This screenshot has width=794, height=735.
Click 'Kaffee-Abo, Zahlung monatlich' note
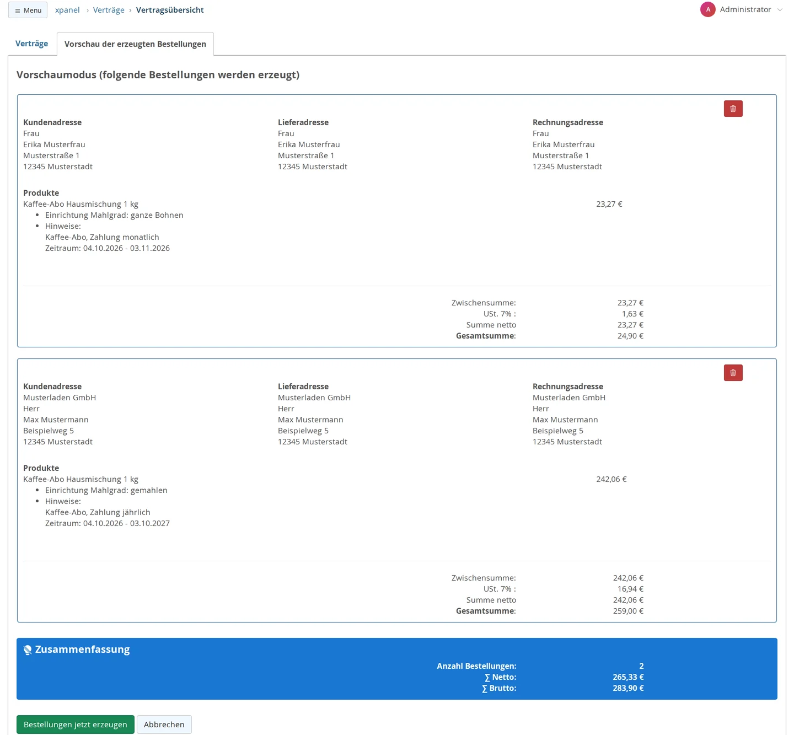point(102,237)
